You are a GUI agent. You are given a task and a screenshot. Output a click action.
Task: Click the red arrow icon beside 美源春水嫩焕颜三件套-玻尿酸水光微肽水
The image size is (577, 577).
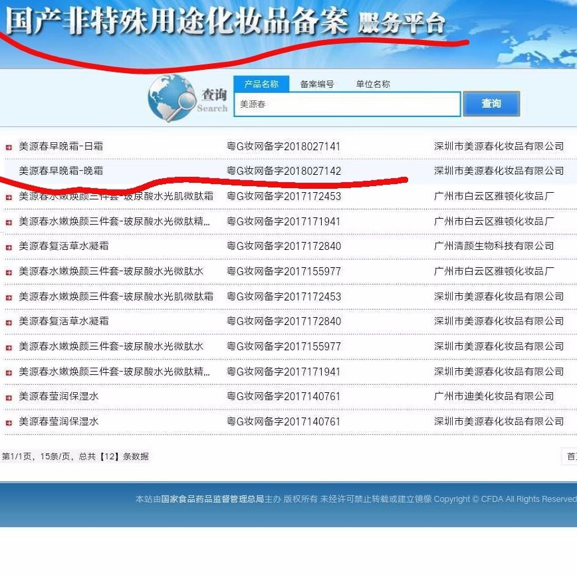tap(9, 271)
